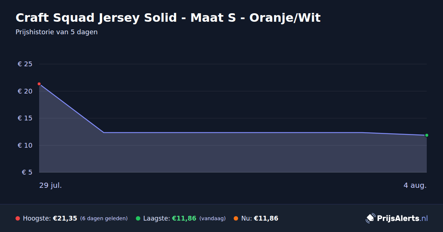This screenshot has width=443, height=232.
Task: Click the € 10 axis label
Action: point(25,145)
